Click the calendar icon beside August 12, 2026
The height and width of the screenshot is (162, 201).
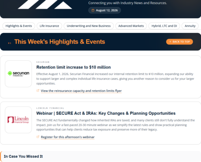[x=93, y=10]
